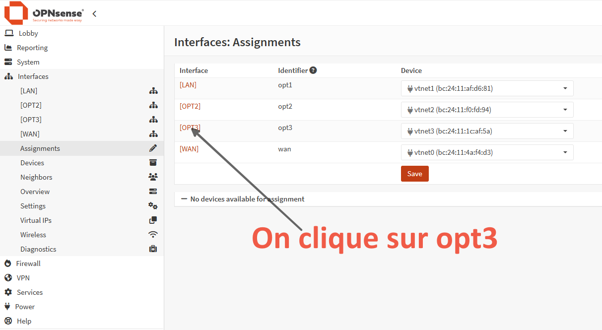Screen dimensions: 602x330
Task: Click the pencil icon beside Assignments
Action: pos(153,148)
